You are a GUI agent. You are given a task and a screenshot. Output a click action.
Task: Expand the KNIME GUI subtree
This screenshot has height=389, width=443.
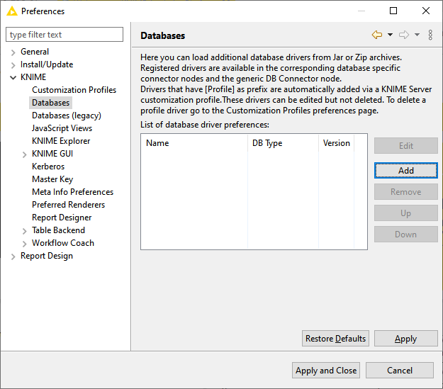tap(25, 154)
